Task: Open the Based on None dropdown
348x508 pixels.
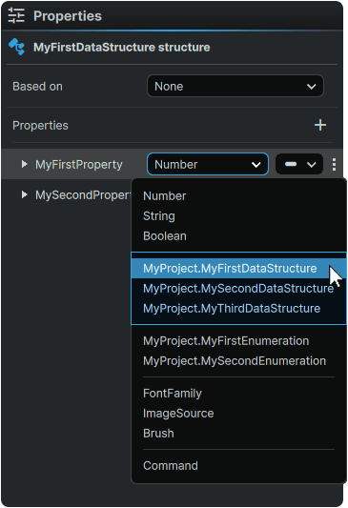Action: click(x=235, y=86)
